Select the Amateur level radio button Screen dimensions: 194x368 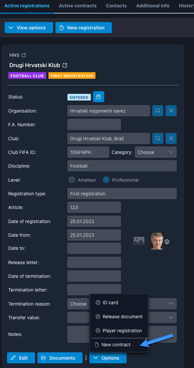click(71, 180)
